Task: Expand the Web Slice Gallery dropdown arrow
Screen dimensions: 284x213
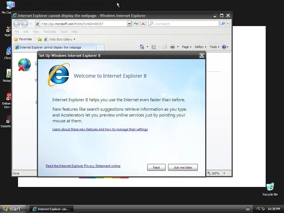Action: click(74, 39)
